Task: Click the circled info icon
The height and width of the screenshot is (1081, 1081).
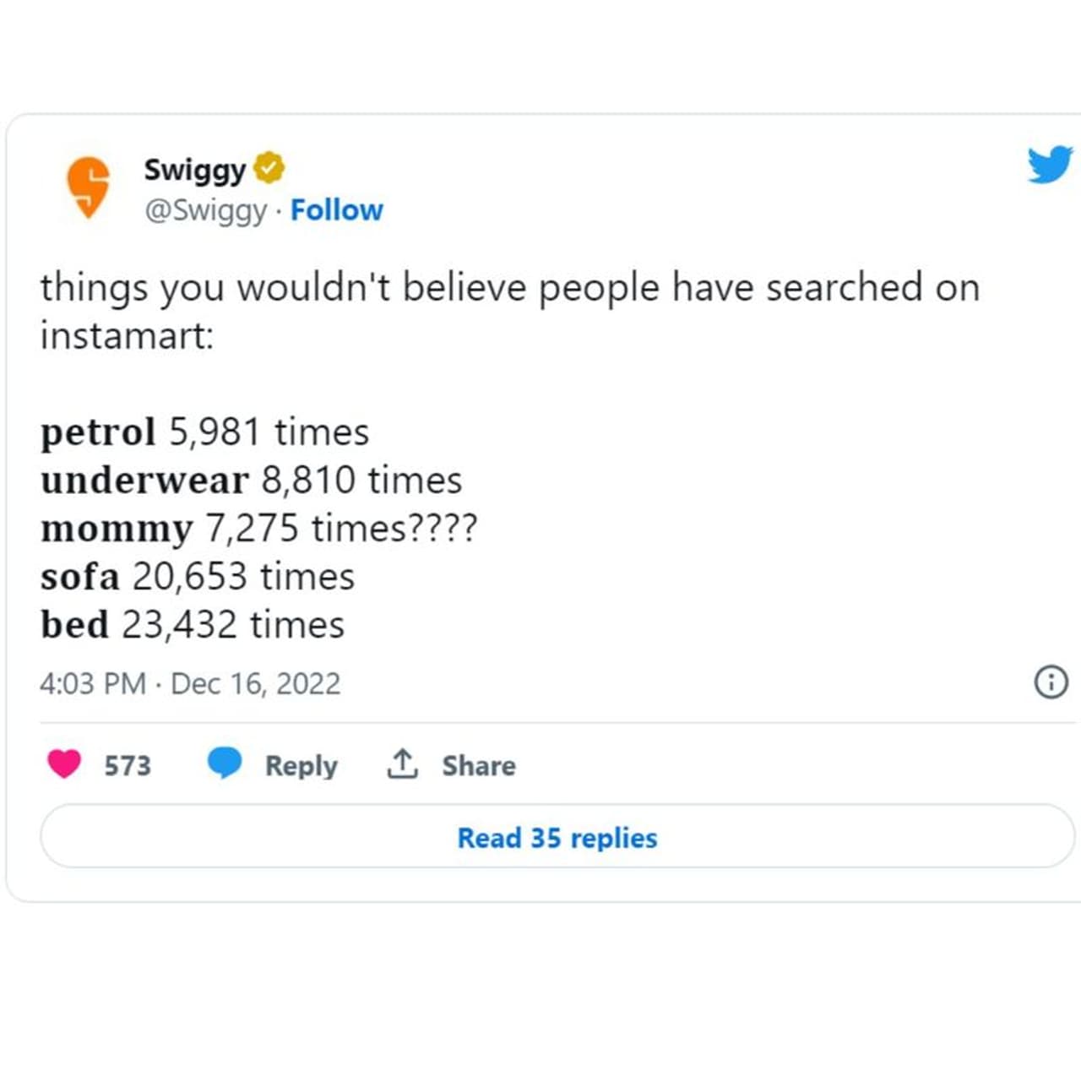Action: 1051,682
